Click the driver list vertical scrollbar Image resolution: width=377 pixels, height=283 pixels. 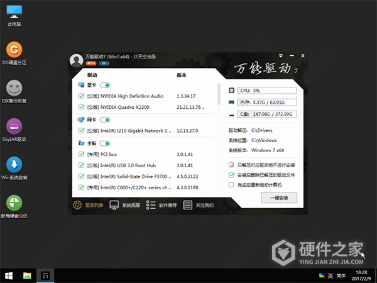219,94
